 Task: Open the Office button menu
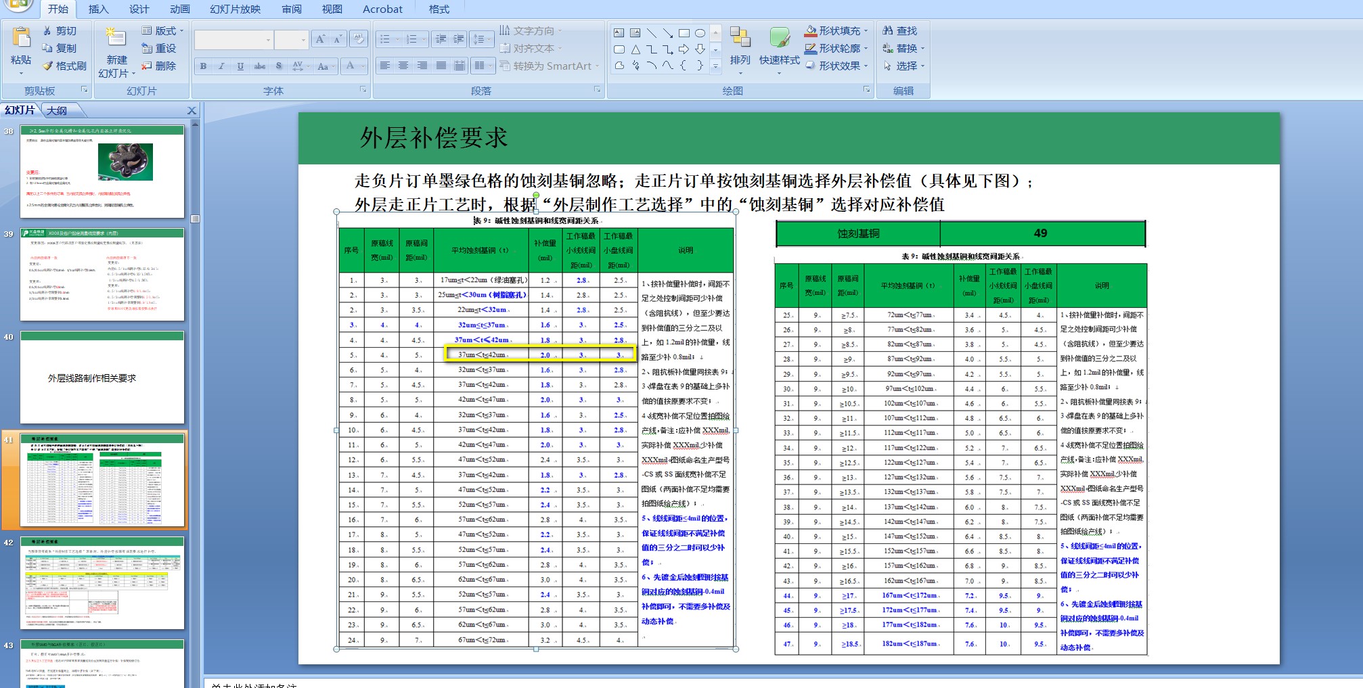click(x=18, y=5)
